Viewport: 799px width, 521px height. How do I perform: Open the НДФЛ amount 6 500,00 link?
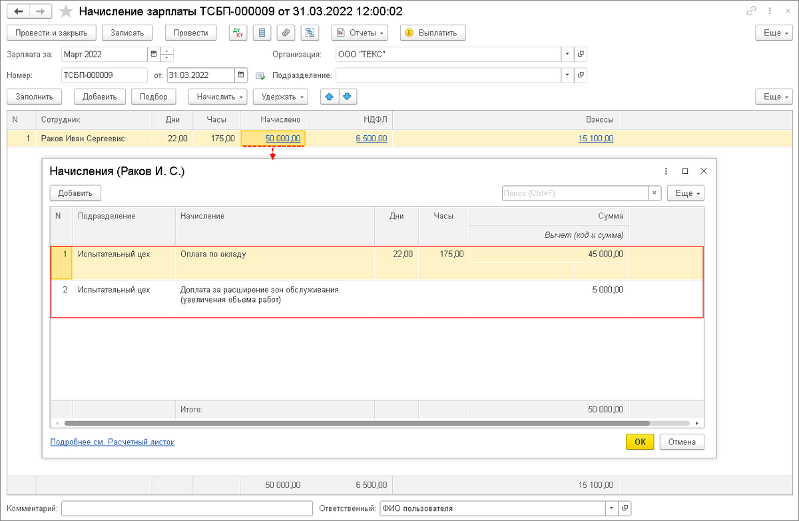pos(372,139)
